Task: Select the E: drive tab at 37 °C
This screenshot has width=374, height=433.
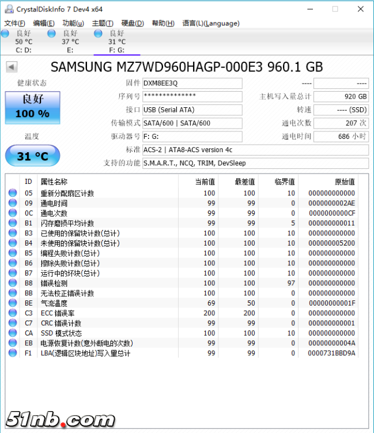Action: pyautogui.click(x=70, y=42)
